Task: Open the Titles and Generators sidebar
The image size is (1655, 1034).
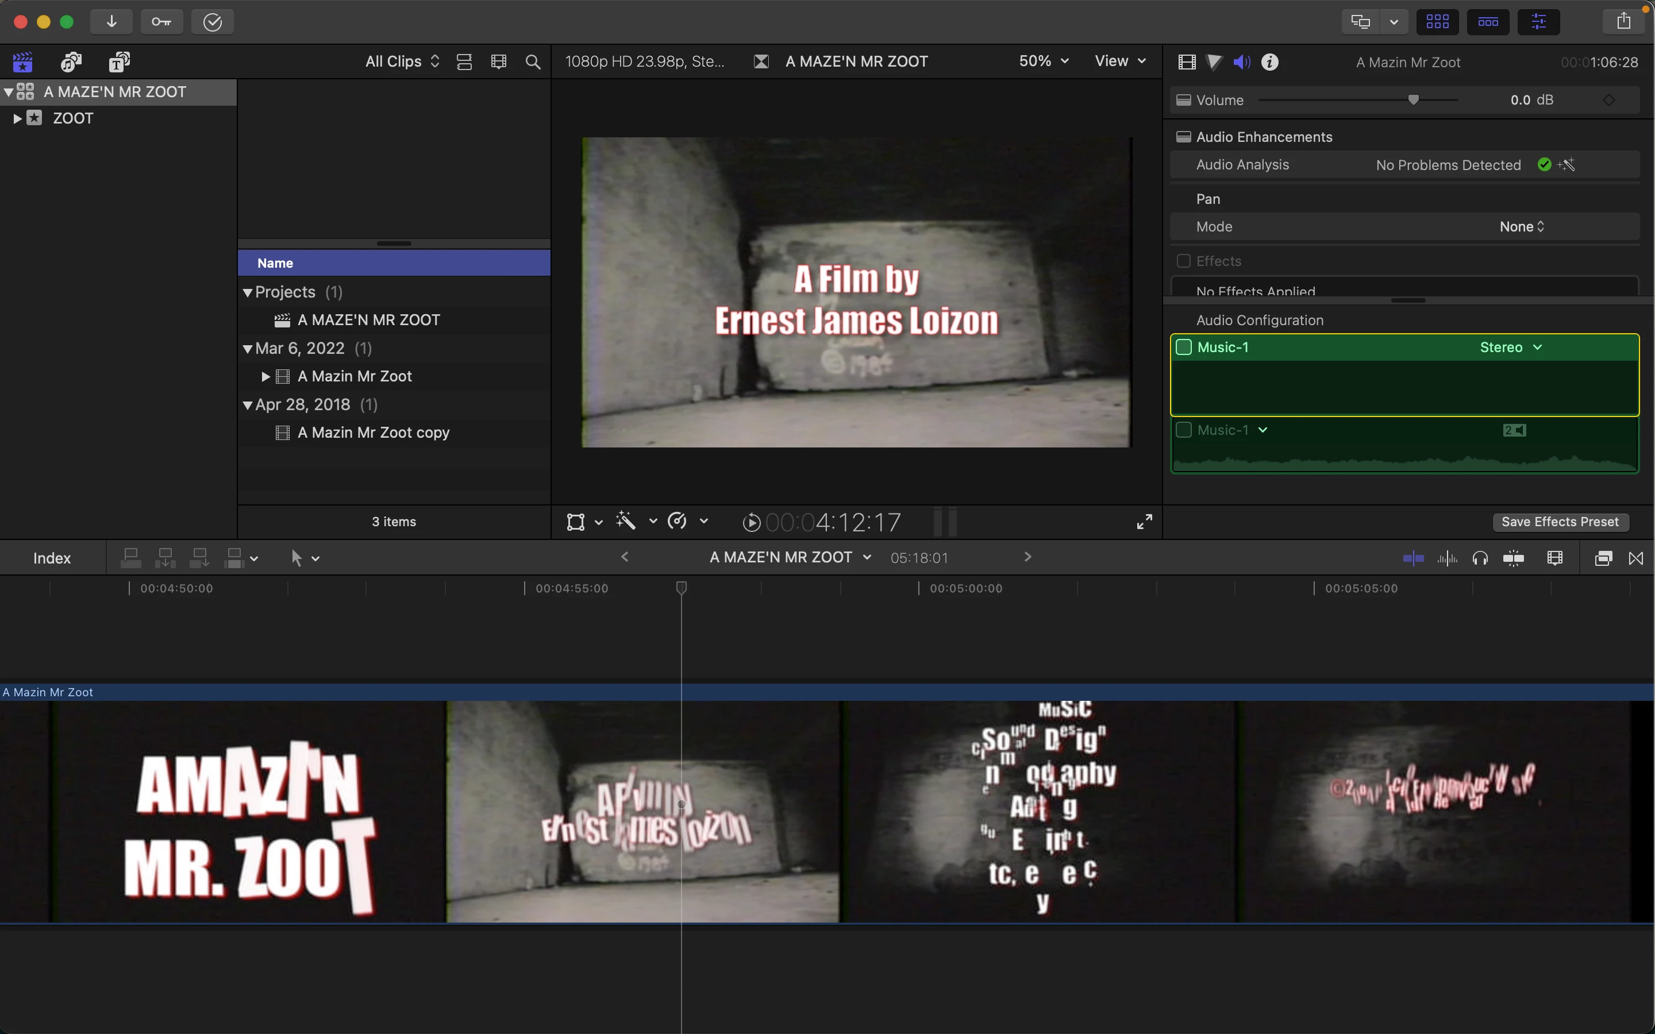Action: pyautogui.click(x=120, y=61)
